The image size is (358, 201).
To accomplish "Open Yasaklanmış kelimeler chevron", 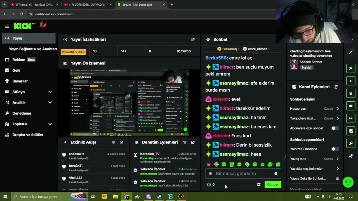I will (338, 169).
